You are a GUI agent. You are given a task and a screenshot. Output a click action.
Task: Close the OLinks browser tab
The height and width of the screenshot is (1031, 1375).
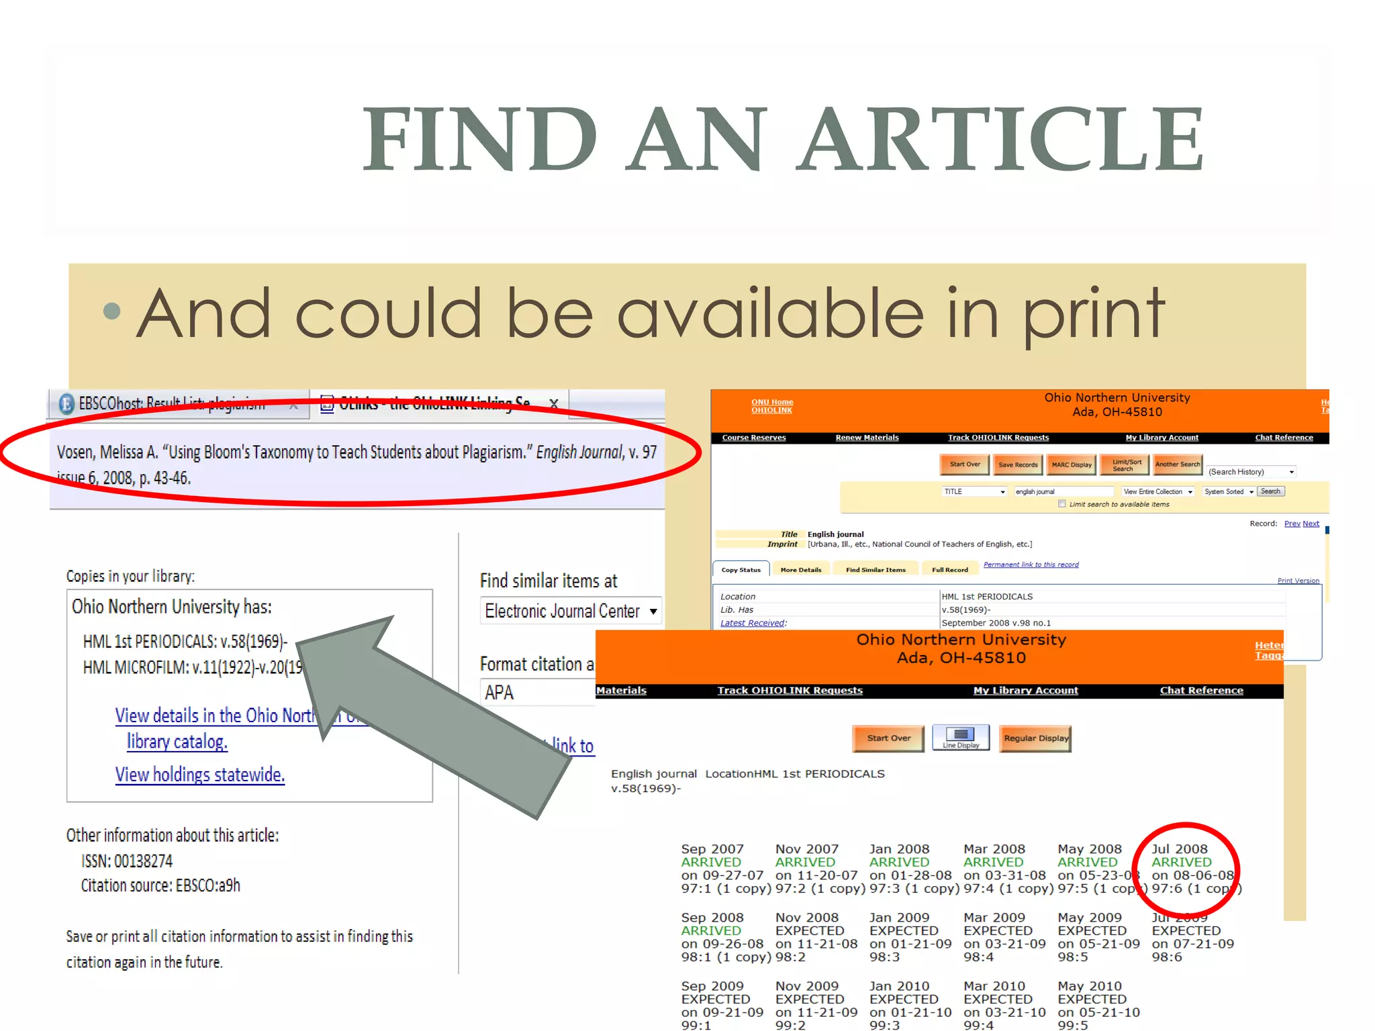pyautogui.click(x=554, y=403)
